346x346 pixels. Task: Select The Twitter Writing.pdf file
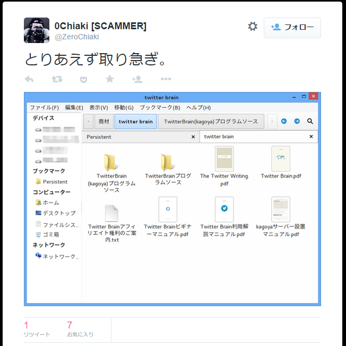click(224, 167)
